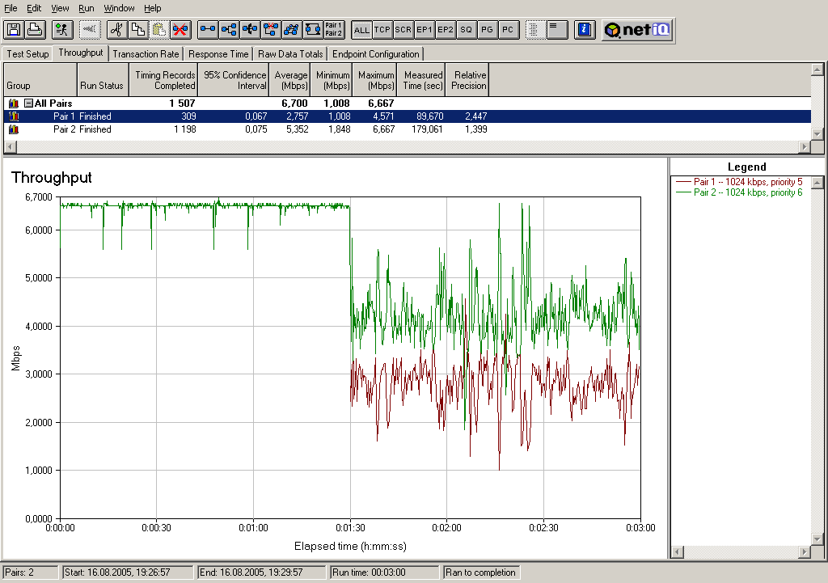
Task: Click the blue info icon in toolbar
Action: [x=584, y=30]
